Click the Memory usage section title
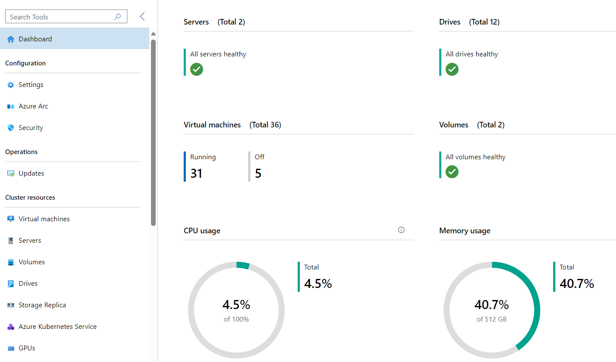 (x=465, y=231)
